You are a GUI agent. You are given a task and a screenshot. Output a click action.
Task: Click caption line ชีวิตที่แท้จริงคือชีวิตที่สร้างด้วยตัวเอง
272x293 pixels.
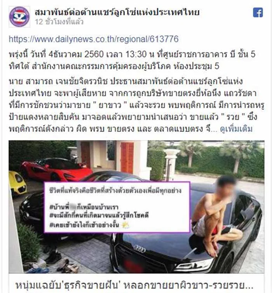(115, 190)
